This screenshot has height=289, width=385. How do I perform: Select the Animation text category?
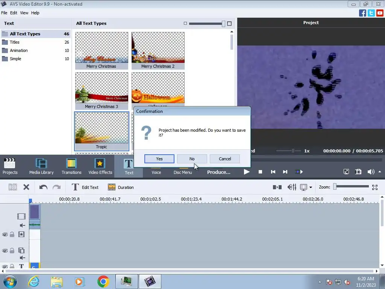point(36,50)
